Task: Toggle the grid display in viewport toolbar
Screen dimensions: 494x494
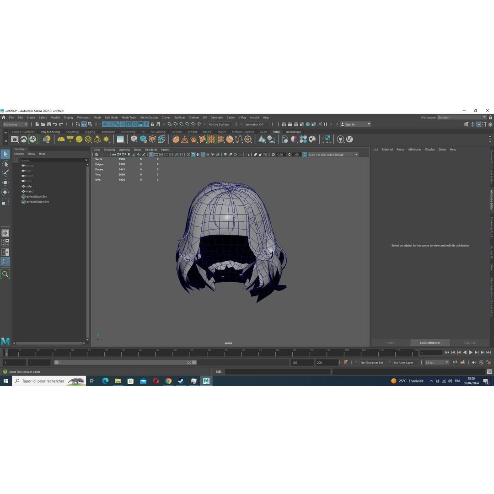Action: click(151, 155)
